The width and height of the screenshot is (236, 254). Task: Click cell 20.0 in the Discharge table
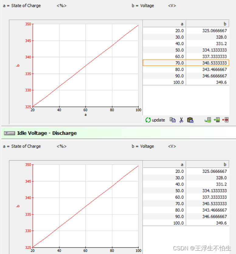165,171
